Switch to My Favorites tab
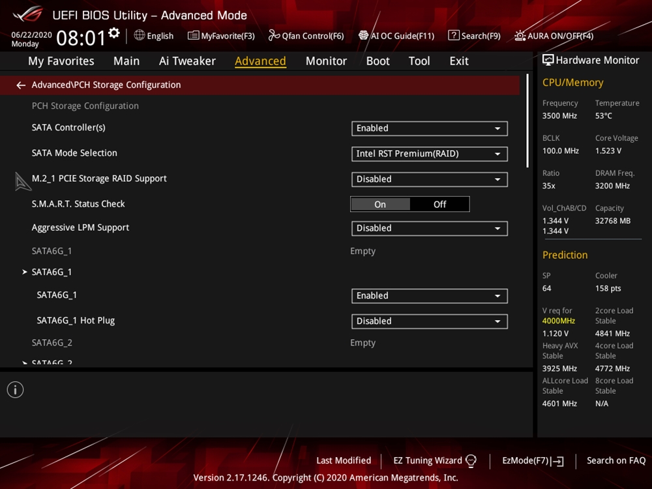Viewport: 652px width, 489px height. 61,61
